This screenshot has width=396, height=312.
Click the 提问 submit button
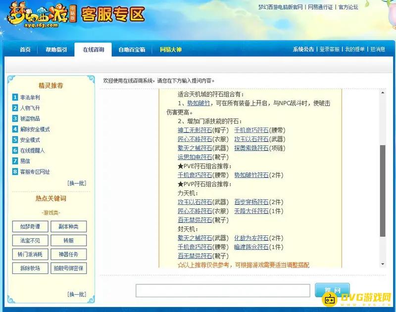point(332,290)
